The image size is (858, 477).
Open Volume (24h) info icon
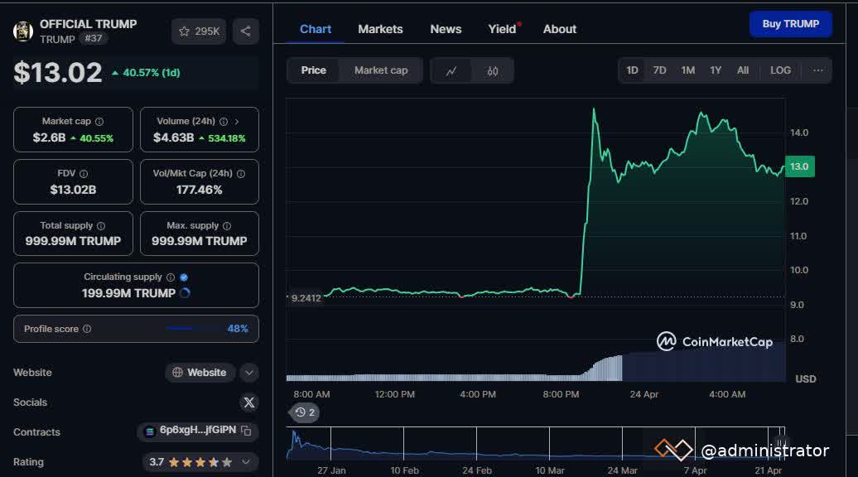(224, 122)
